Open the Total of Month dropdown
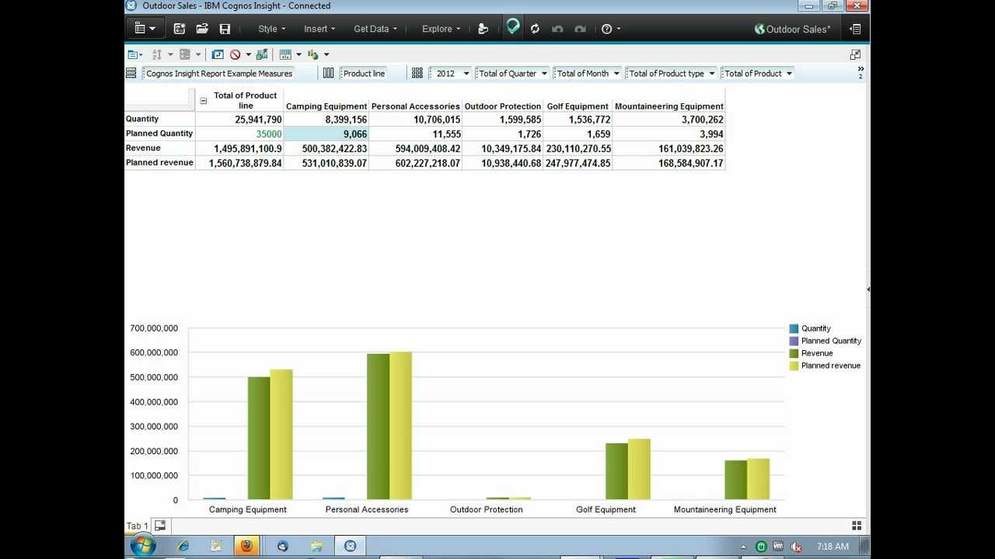Viewport: 995px width, 559px height. pyautogui.click(x=587, y=73)
